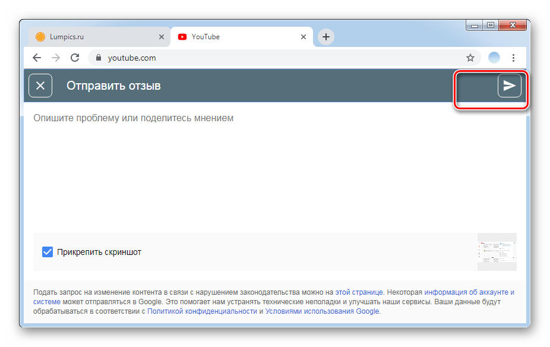The image size is (550, 347).
Task: Minimize the Chrome window
Action: pos(474,26)
